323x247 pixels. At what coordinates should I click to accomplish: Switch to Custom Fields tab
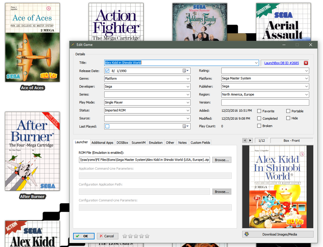(x=201, y=143)
